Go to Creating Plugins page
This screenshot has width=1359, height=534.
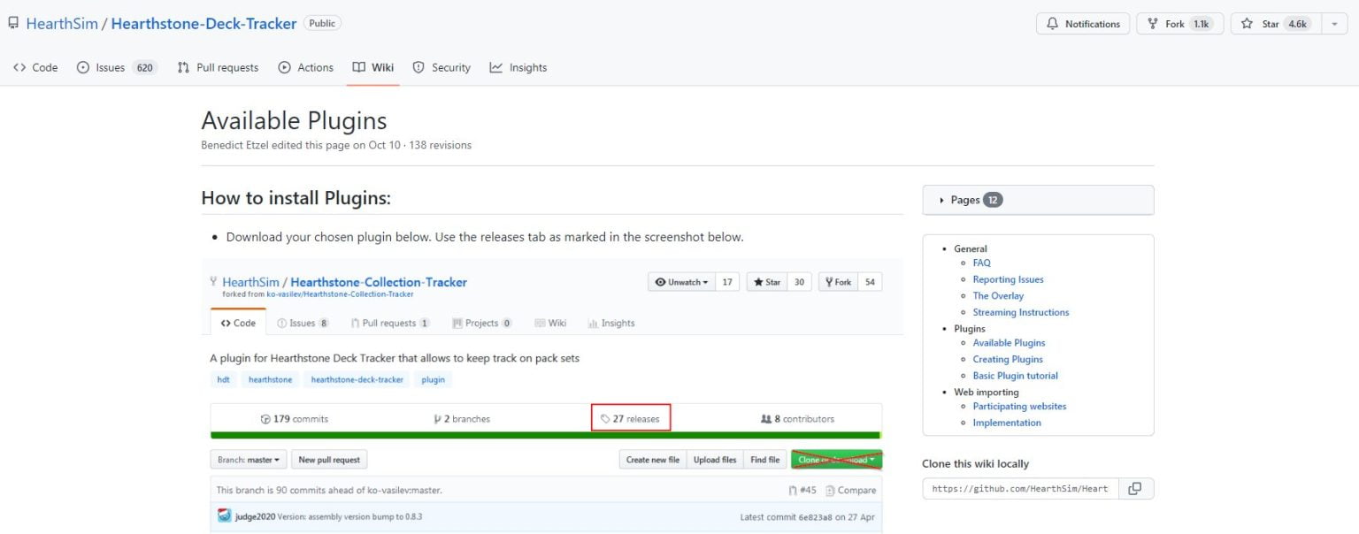pos(1007,359)
